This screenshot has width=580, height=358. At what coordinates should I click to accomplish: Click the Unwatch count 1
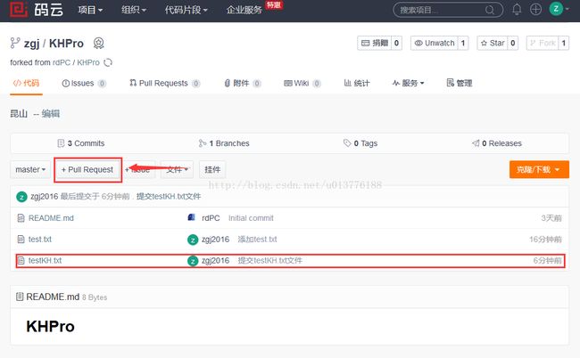[463, 43]
